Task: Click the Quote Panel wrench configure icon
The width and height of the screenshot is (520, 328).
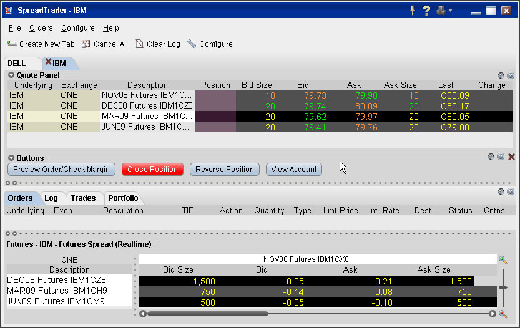Action: coord(501,75)
